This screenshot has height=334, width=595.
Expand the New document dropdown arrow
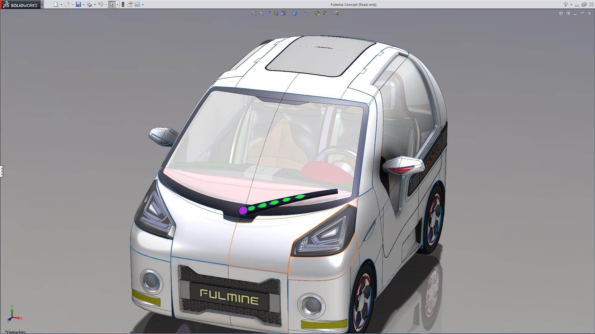pyautogui.click(x=61, y=5)
